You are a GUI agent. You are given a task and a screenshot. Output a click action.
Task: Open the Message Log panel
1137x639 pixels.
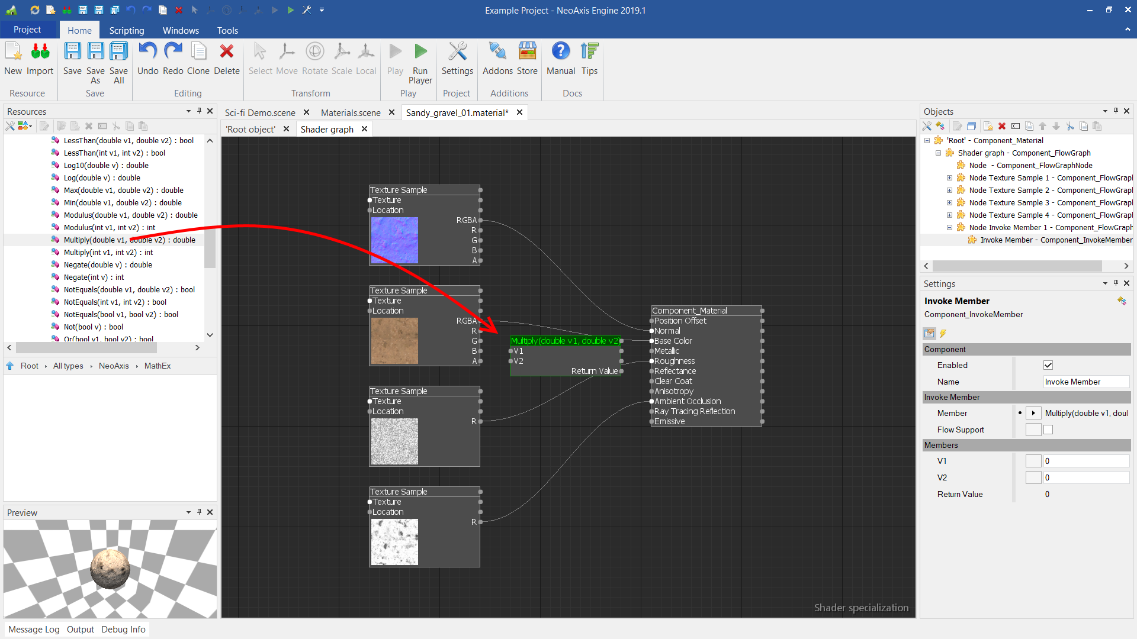tap(34, 629)
